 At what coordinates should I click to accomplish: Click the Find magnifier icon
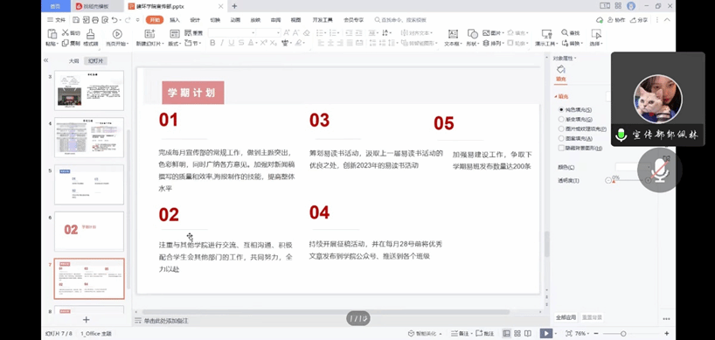pyautogui.click(x=565, y=33)
